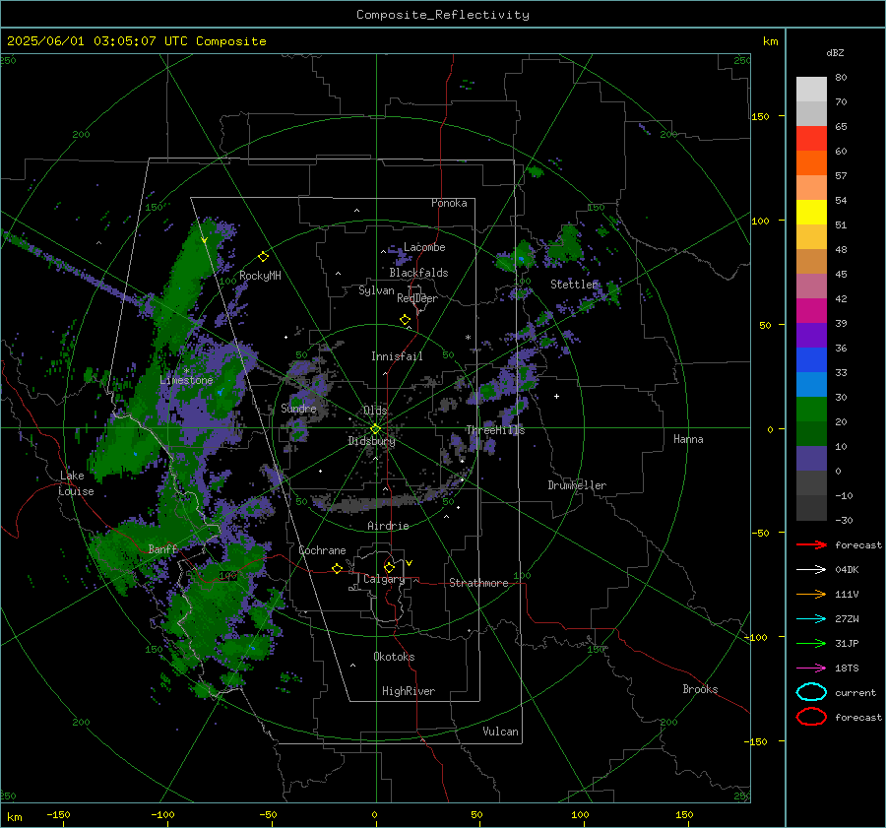Select the Airdrie city label
The height and width of the screenshot is (828, 886).
click(x=388, y=526)
